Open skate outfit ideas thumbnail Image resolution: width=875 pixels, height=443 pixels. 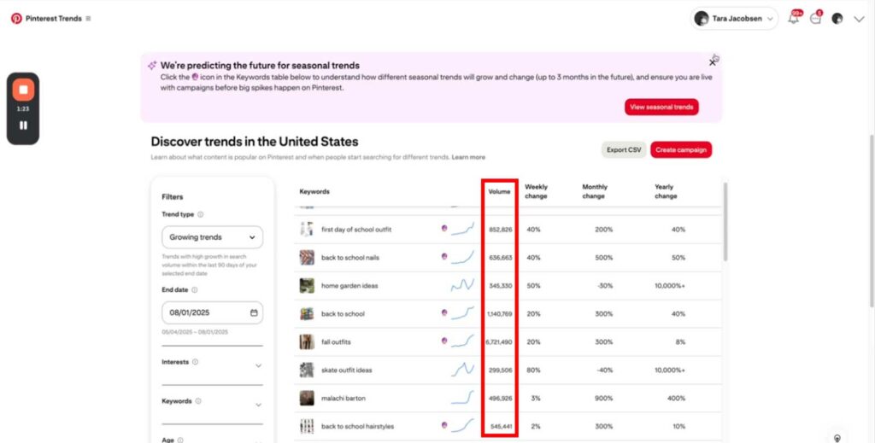(x=307, y=370)
